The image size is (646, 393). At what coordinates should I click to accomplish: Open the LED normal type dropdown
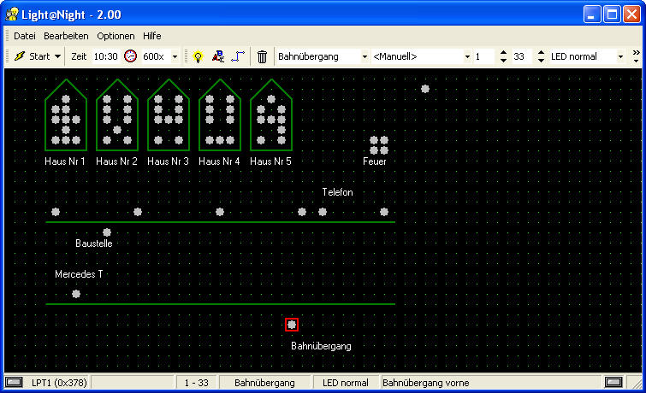click(x=620, y=56)
